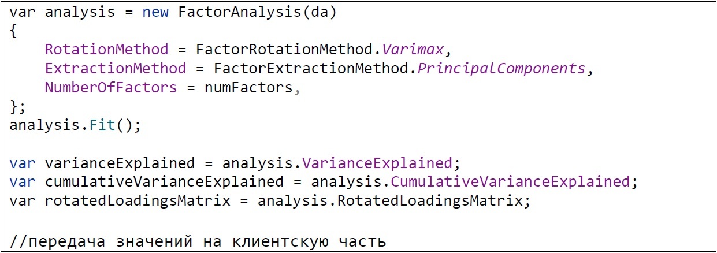The width and height of the screenshot is (717, 253).
Task: Click the NumberOfFactors property name
Action: 111,88
